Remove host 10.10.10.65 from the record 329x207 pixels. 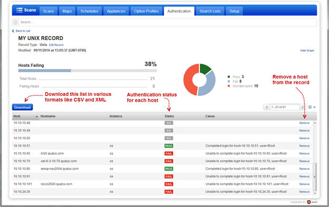point(304,154)
